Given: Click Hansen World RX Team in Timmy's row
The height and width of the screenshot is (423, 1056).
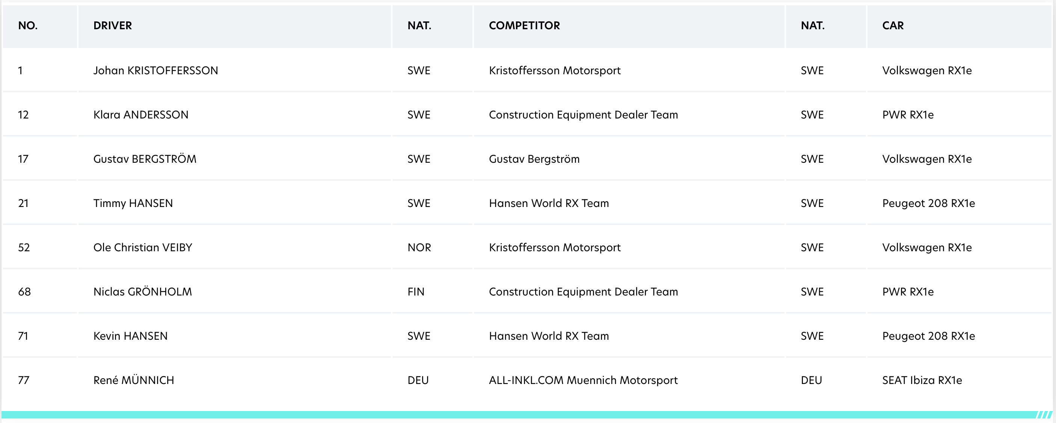Looking at the screenshot, I should pyautogui.click(x=549, y=203).
